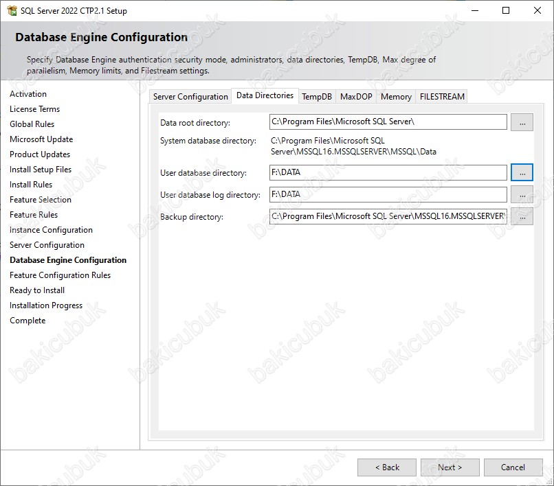Browse for the User database directory
The width and height of the screenshot is (554, 486).
pos(522,172)
